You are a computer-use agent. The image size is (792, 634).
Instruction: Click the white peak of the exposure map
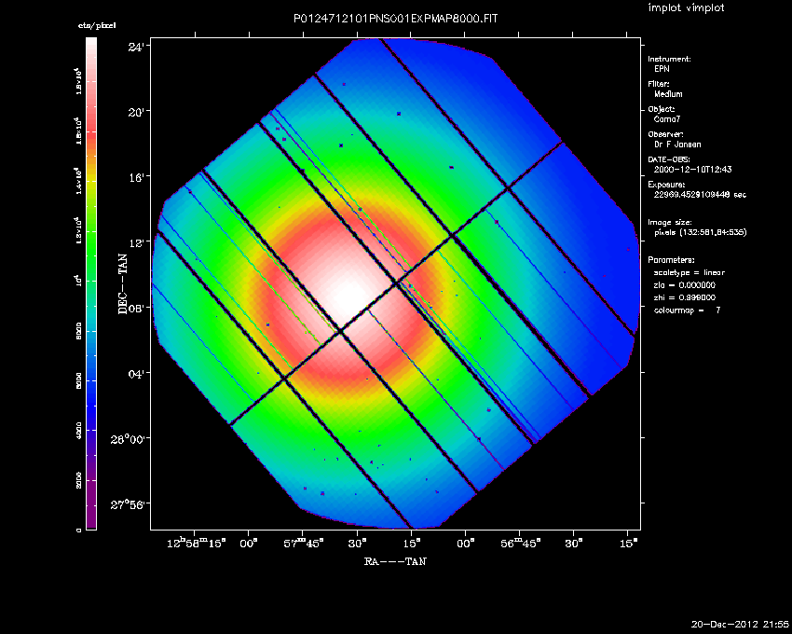348,296
